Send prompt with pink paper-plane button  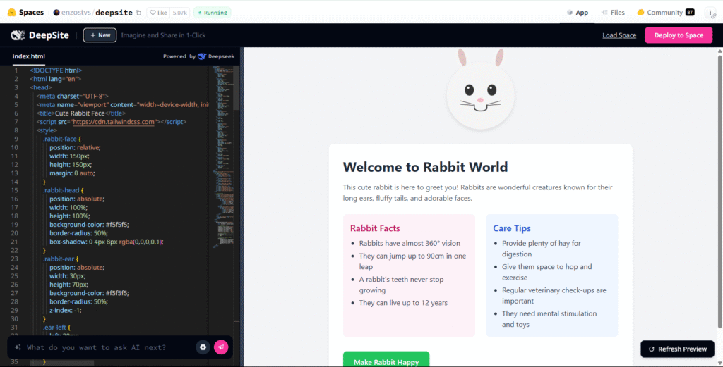tap(221, 347)
